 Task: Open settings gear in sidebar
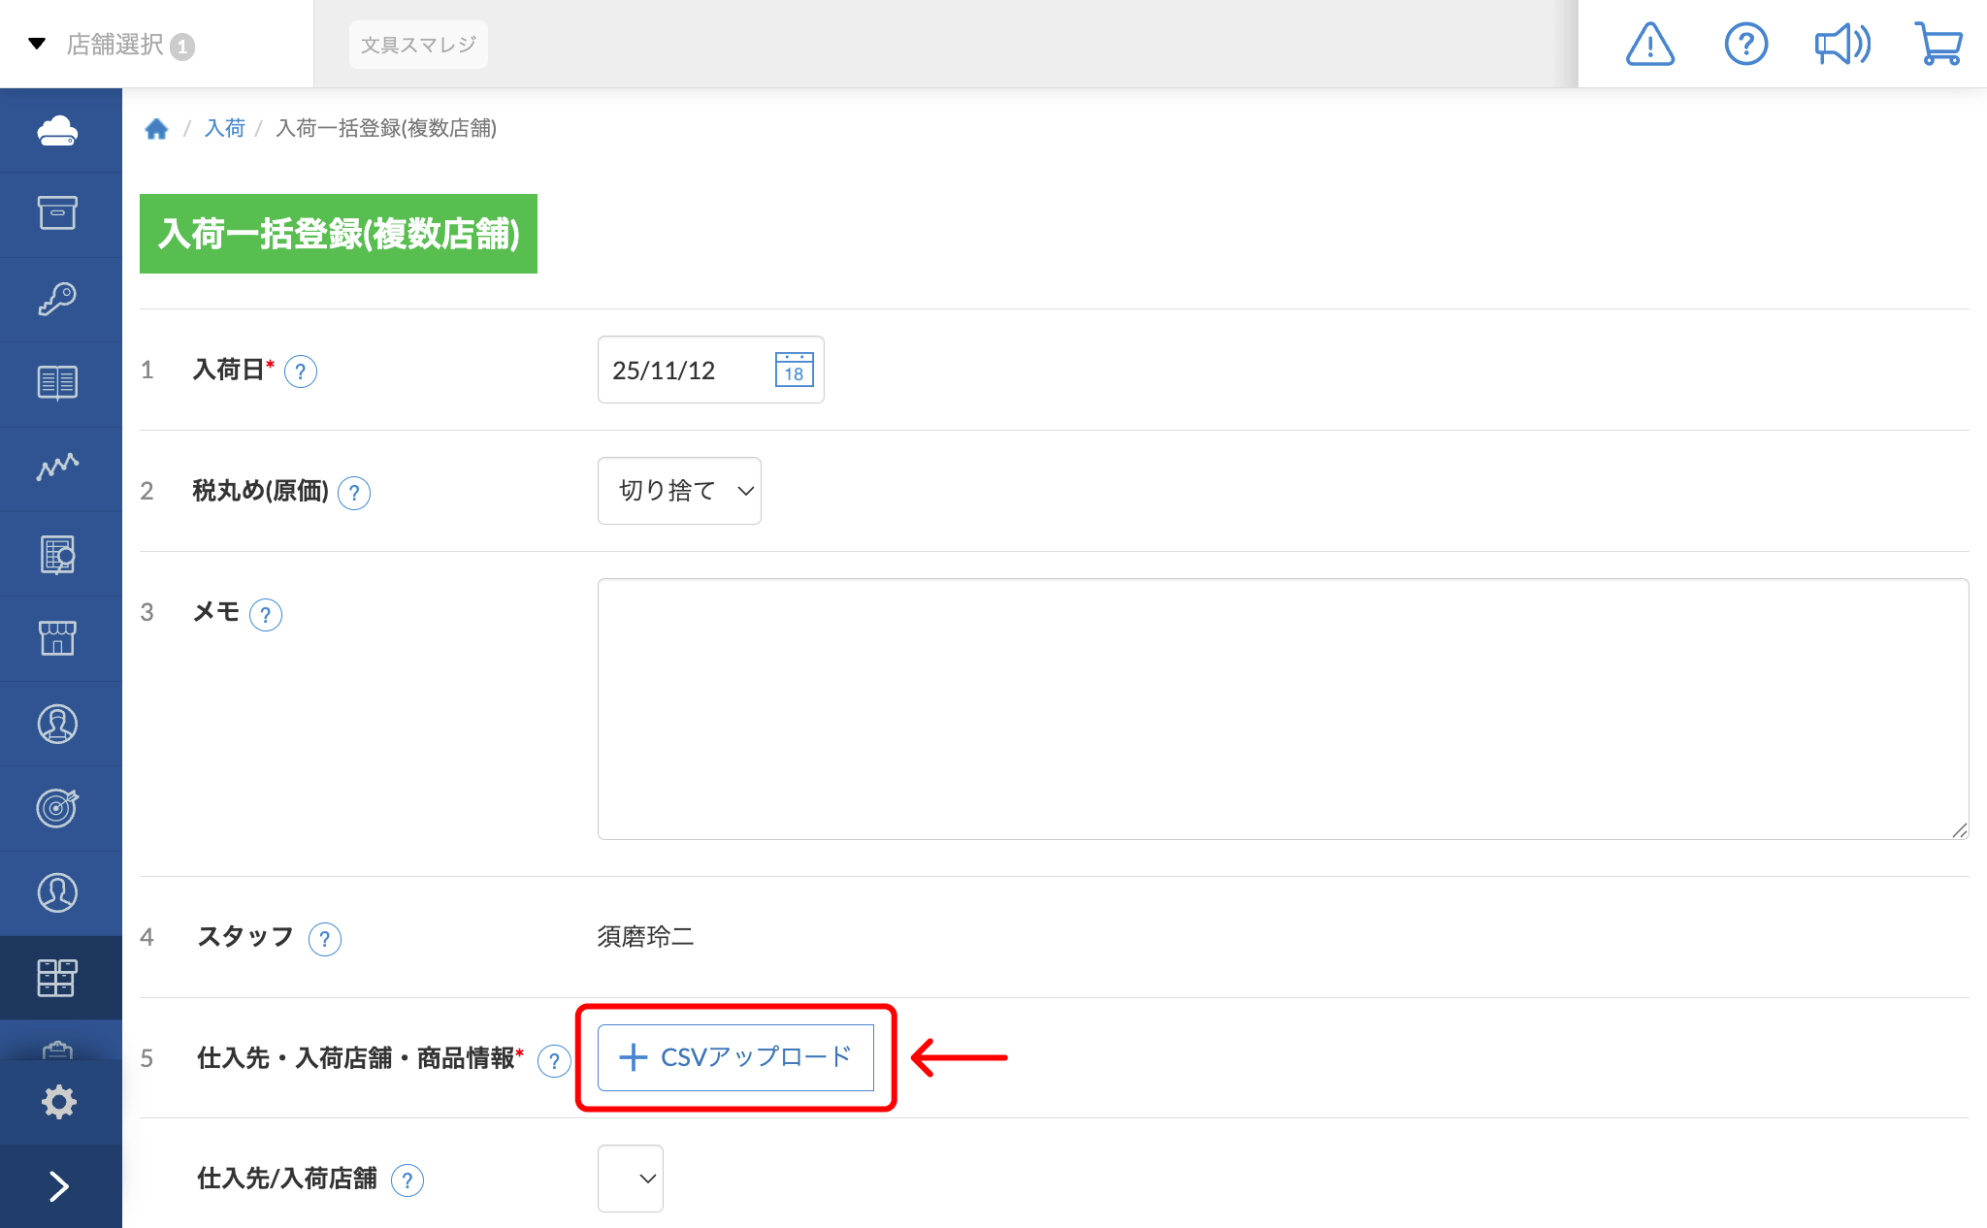58,1102
